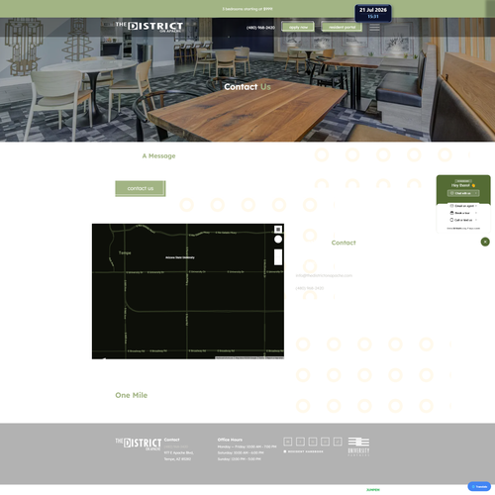Open the Resident Handbook footer link

coord(304,451)
